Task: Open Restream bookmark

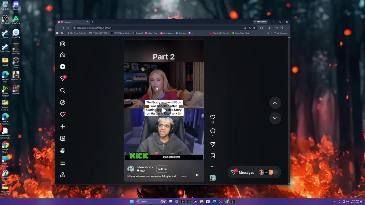Action: [x=181, y=33]
